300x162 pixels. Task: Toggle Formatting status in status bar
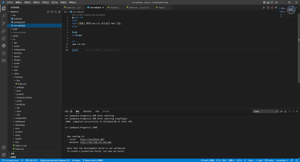coord(282,161)
